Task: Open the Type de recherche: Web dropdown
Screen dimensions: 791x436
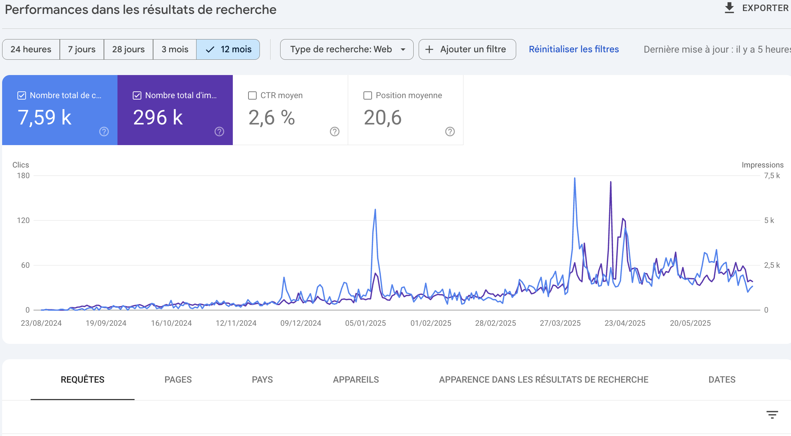Action: click(x=347, y=49)
